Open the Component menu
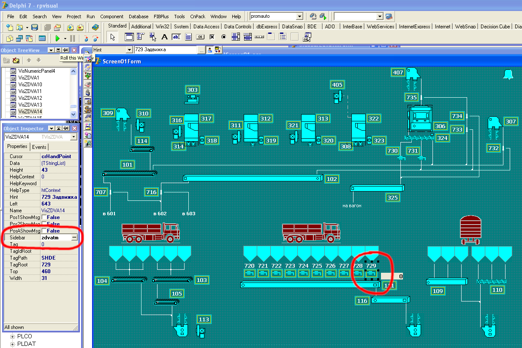Viewport: 522px width, 348px height. click(x=111, y=16)
